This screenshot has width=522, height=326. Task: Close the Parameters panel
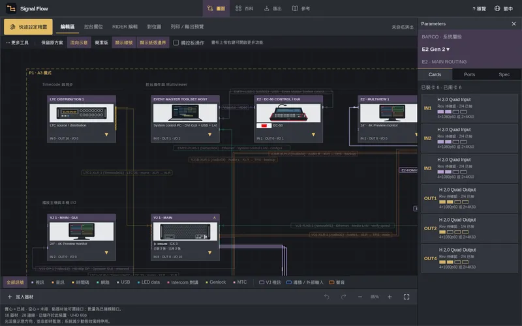tap(514, 23)
